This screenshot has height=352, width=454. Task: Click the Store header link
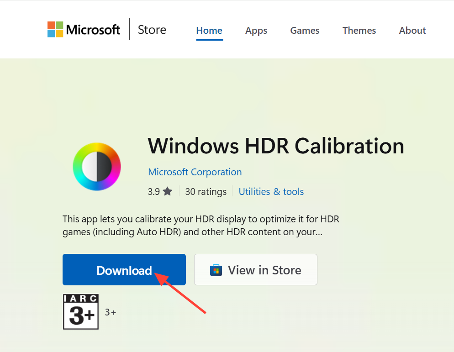[x=152, y=30]
